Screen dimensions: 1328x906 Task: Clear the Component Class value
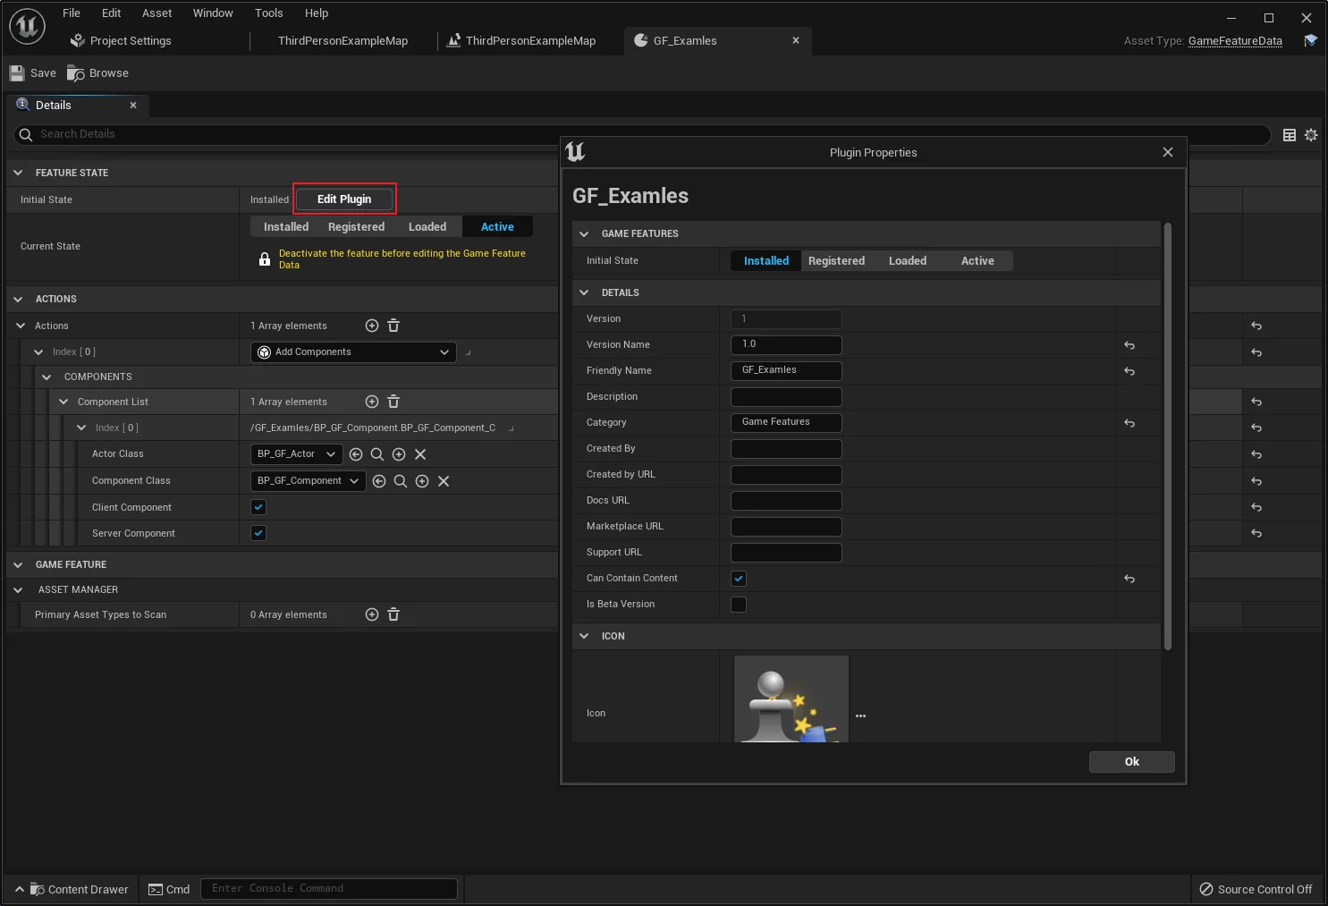(x=444, y=481)
